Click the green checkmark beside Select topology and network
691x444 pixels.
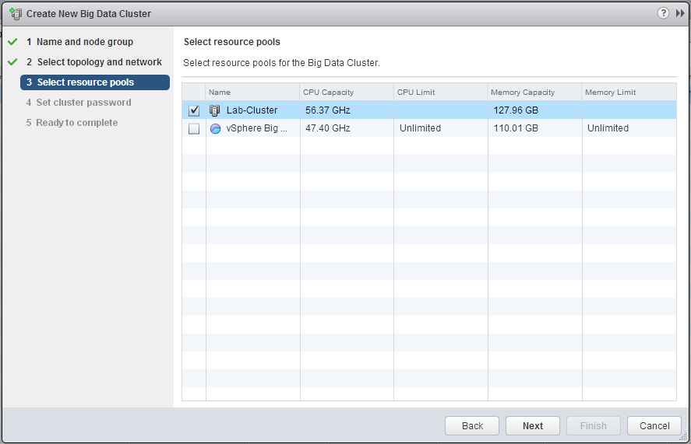click(12, 62)
